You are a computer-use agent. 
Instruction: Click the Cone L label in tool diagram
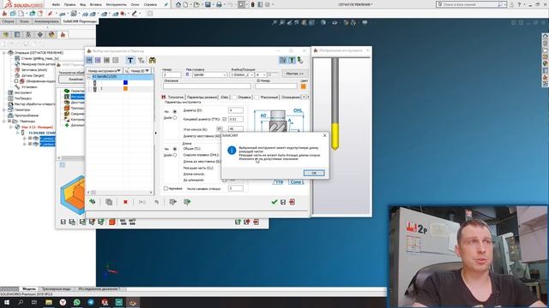297,182
